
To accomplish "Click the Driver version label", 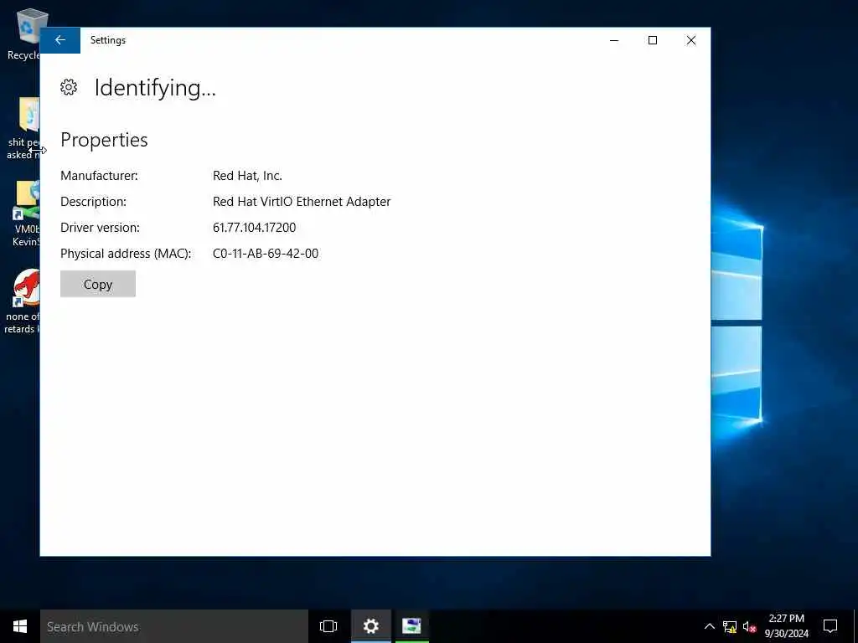I will (100, 228).
